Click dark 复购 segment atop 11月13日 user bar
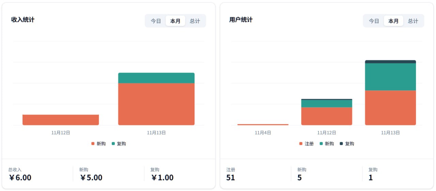The height and width of the screenshot is (191, 436). 390,62
